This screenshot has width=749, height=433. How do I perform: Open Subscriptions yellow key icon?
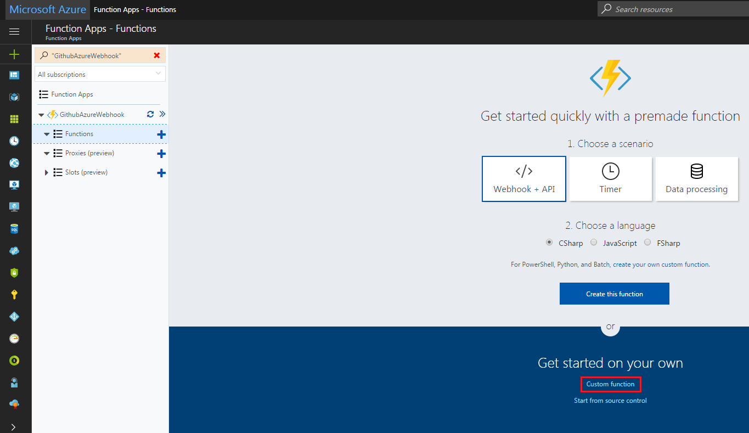coord(14,295)
